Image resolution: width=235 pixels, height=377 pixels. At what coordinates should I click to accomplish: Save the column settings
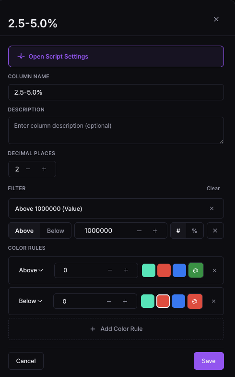209,361
